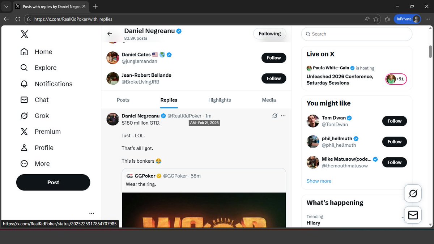Click Daniel Negreanu's avatar on the post
Image resolution: width=434 pixels, height=244 pixels.
[113, 119]
